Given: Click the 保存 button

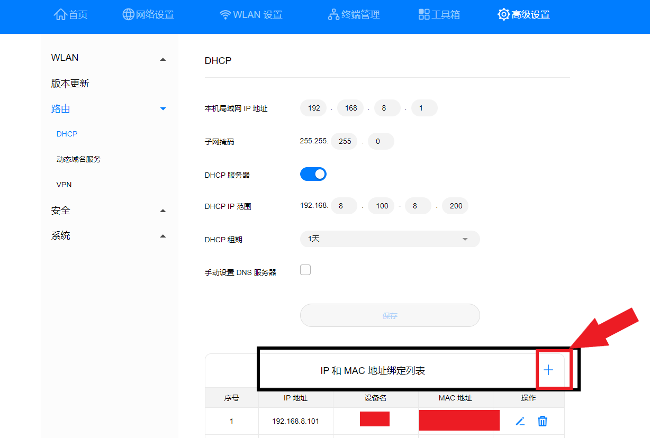Looking at the screenshot, I should point(390,315).
